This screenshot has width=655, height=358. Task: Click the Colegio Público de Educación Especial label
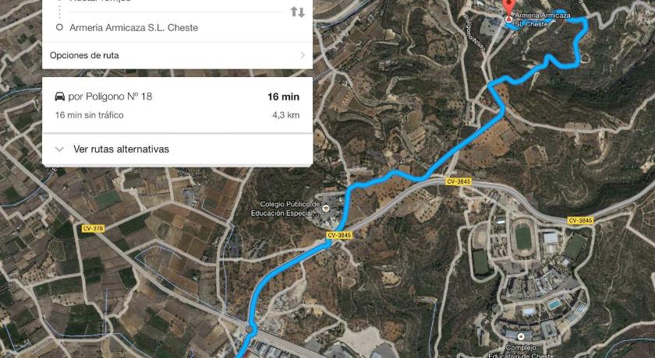[285, 209]
